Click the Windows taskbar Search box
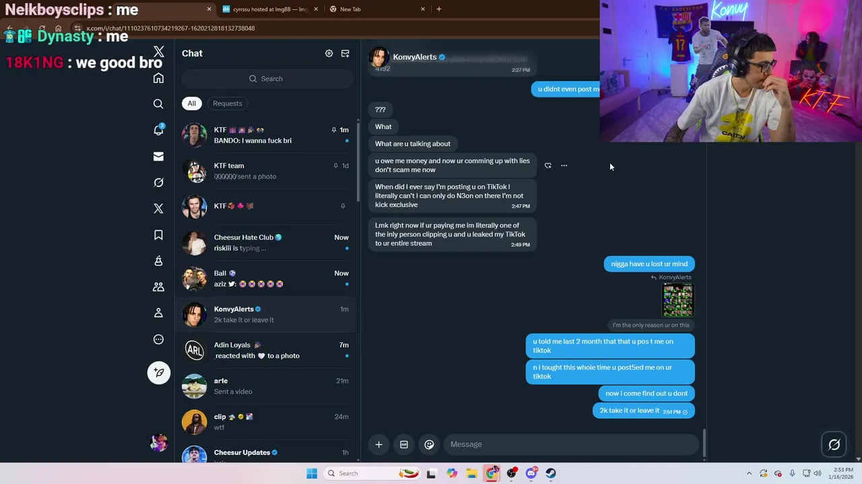862x484 pixels. coord(372,473)
